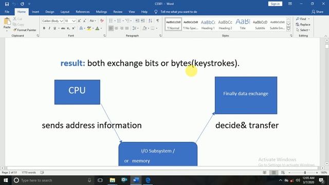Viewport: 329px width, 185px height.
Task: Align paragraph text right
Action: pyautogui.click(x=121, y=28)
